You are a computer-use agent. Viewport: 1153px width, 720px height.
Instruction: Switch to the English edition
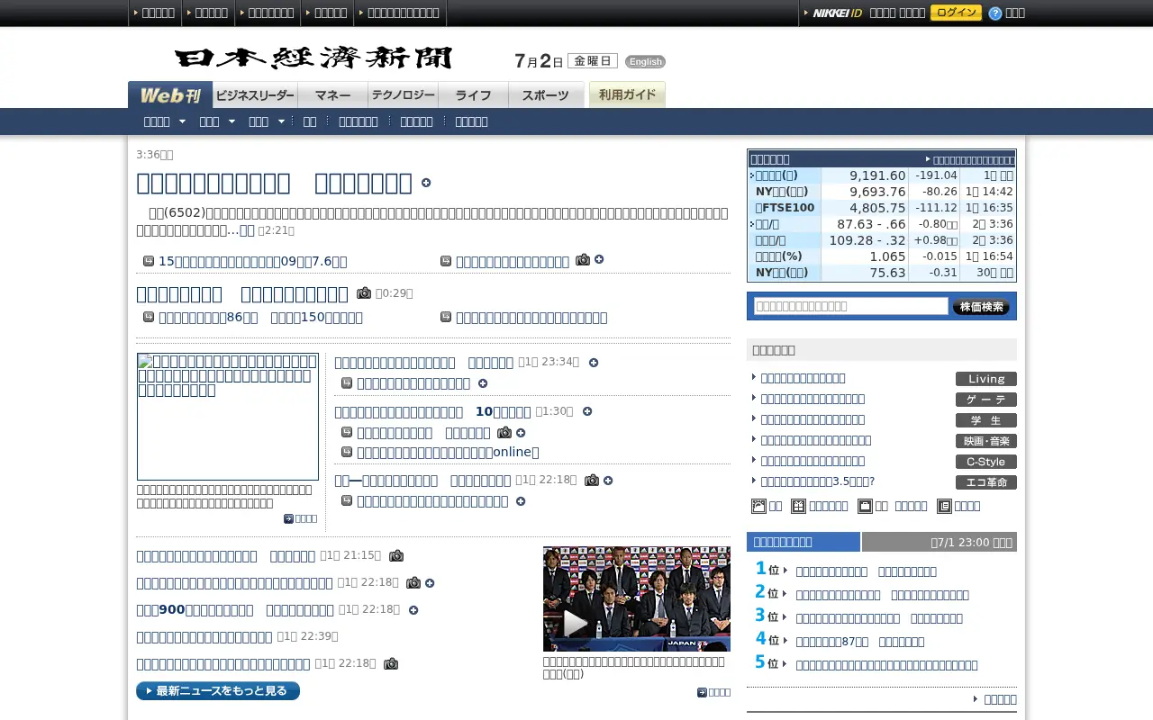point(645,61)
